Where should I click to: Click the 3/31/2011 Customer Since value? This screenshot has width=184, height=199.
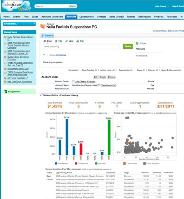tap(165, 106)
